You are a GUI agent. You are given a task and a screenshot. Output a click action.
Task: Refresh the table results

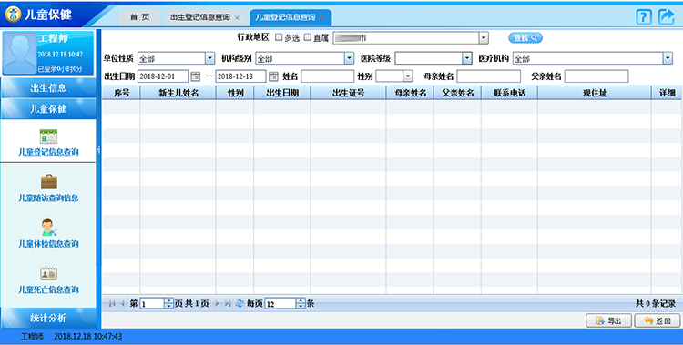[x=240, y=304]
